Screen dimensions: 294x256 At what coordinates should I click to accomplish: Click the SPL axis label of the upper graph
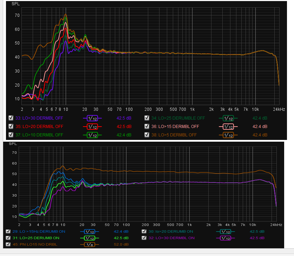(15, 4)
